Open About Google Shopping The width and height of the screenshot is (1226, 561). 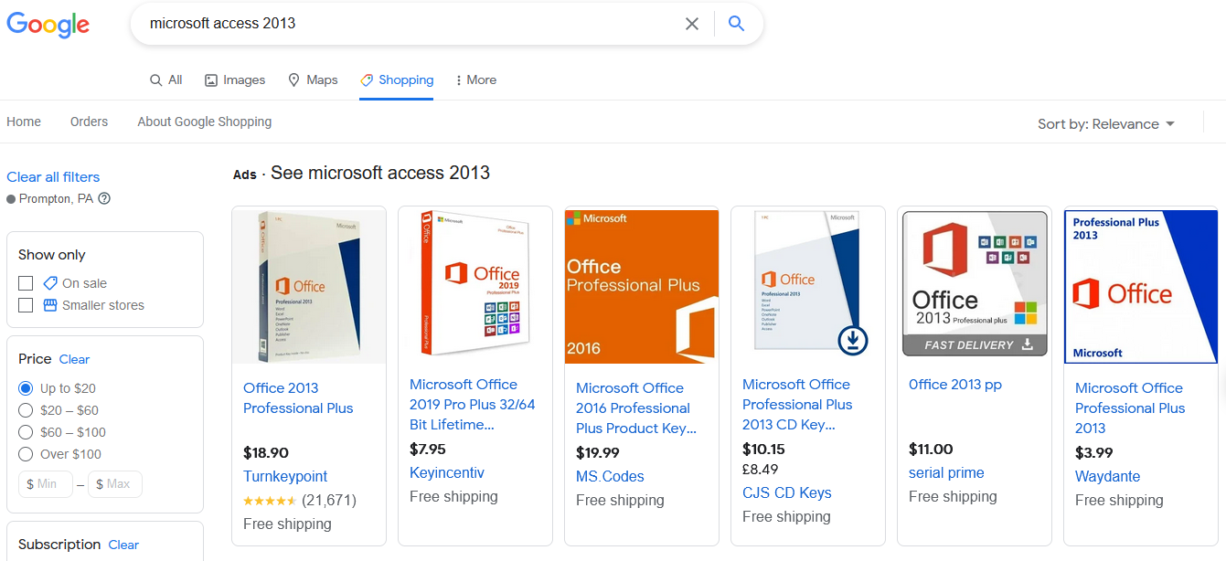click(x=205, y=122)
